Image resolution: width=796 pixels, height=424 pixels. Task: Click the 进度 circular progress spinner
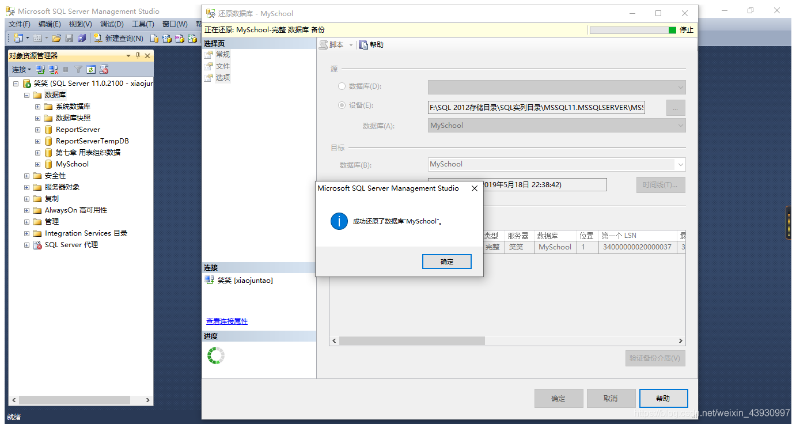[216, 355]
